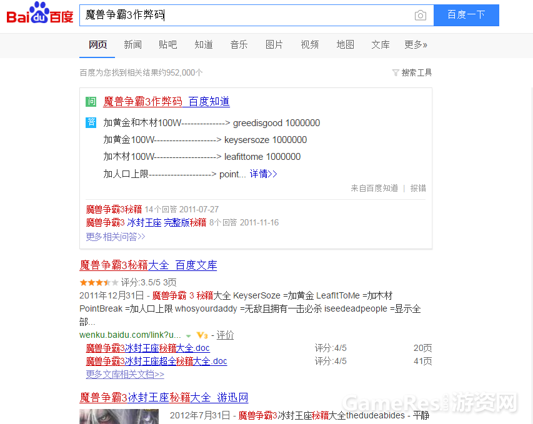
Task: Click the star rating icons
Action: (99, 282)
